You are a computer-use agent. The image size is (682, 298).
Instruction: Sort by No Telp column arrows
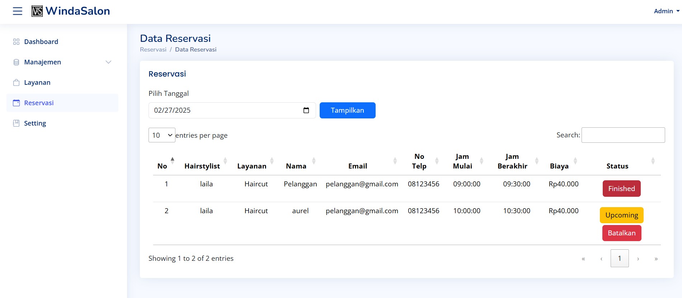[437, 161]
